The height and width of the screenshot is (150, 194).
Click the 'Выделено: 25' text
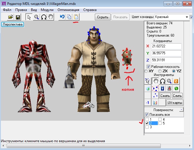157,27
